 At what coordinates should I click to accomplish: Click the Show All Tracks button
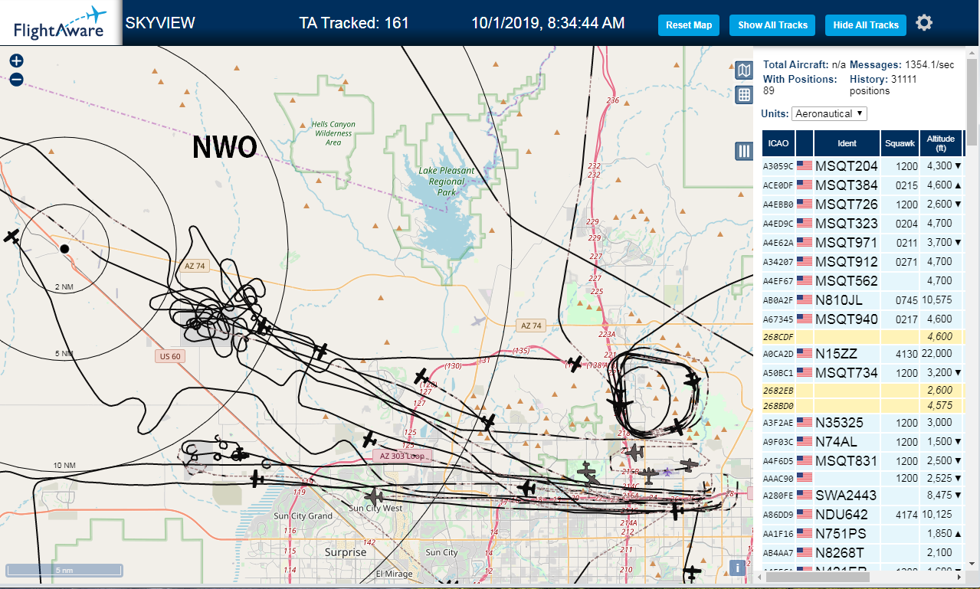point(772,25)
